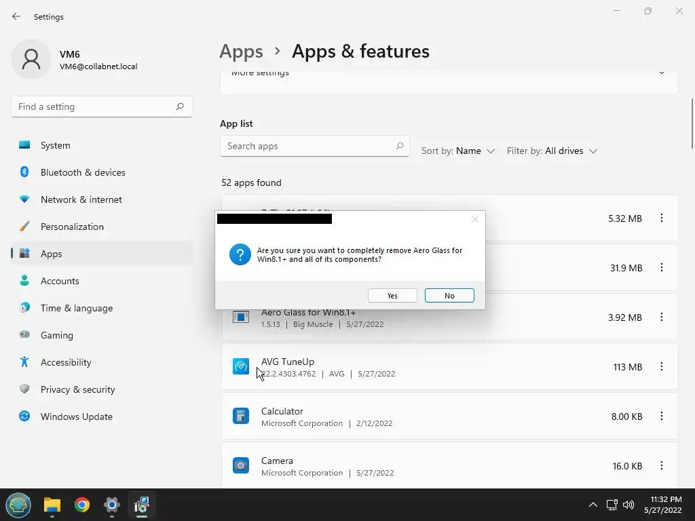
Task: Go to Network & internet settings
Action: (x=102, y=199)
